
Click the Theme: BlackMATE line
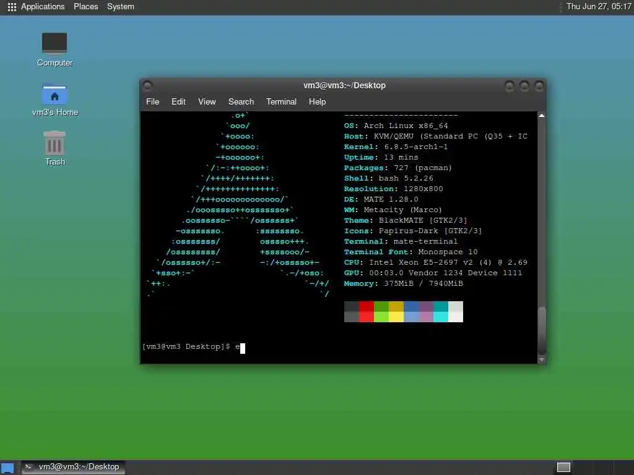[406, 220]
